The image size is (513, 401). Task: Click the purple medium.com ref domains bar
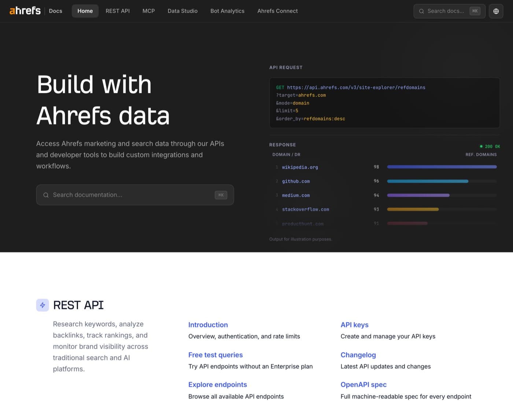pyautogui.click(x=418, y=195)
